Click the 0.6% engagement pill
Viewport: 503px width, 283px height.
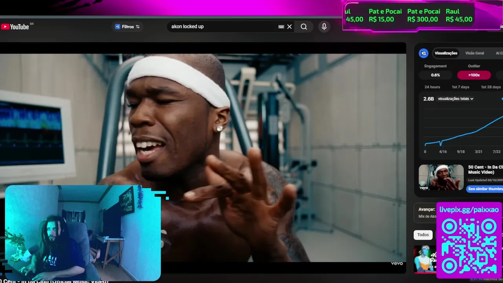(x=435, y=75)
